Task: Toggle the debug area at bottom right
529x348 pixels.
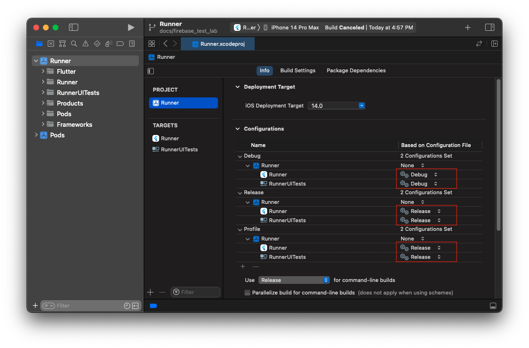Action: (x=493, y=306)
